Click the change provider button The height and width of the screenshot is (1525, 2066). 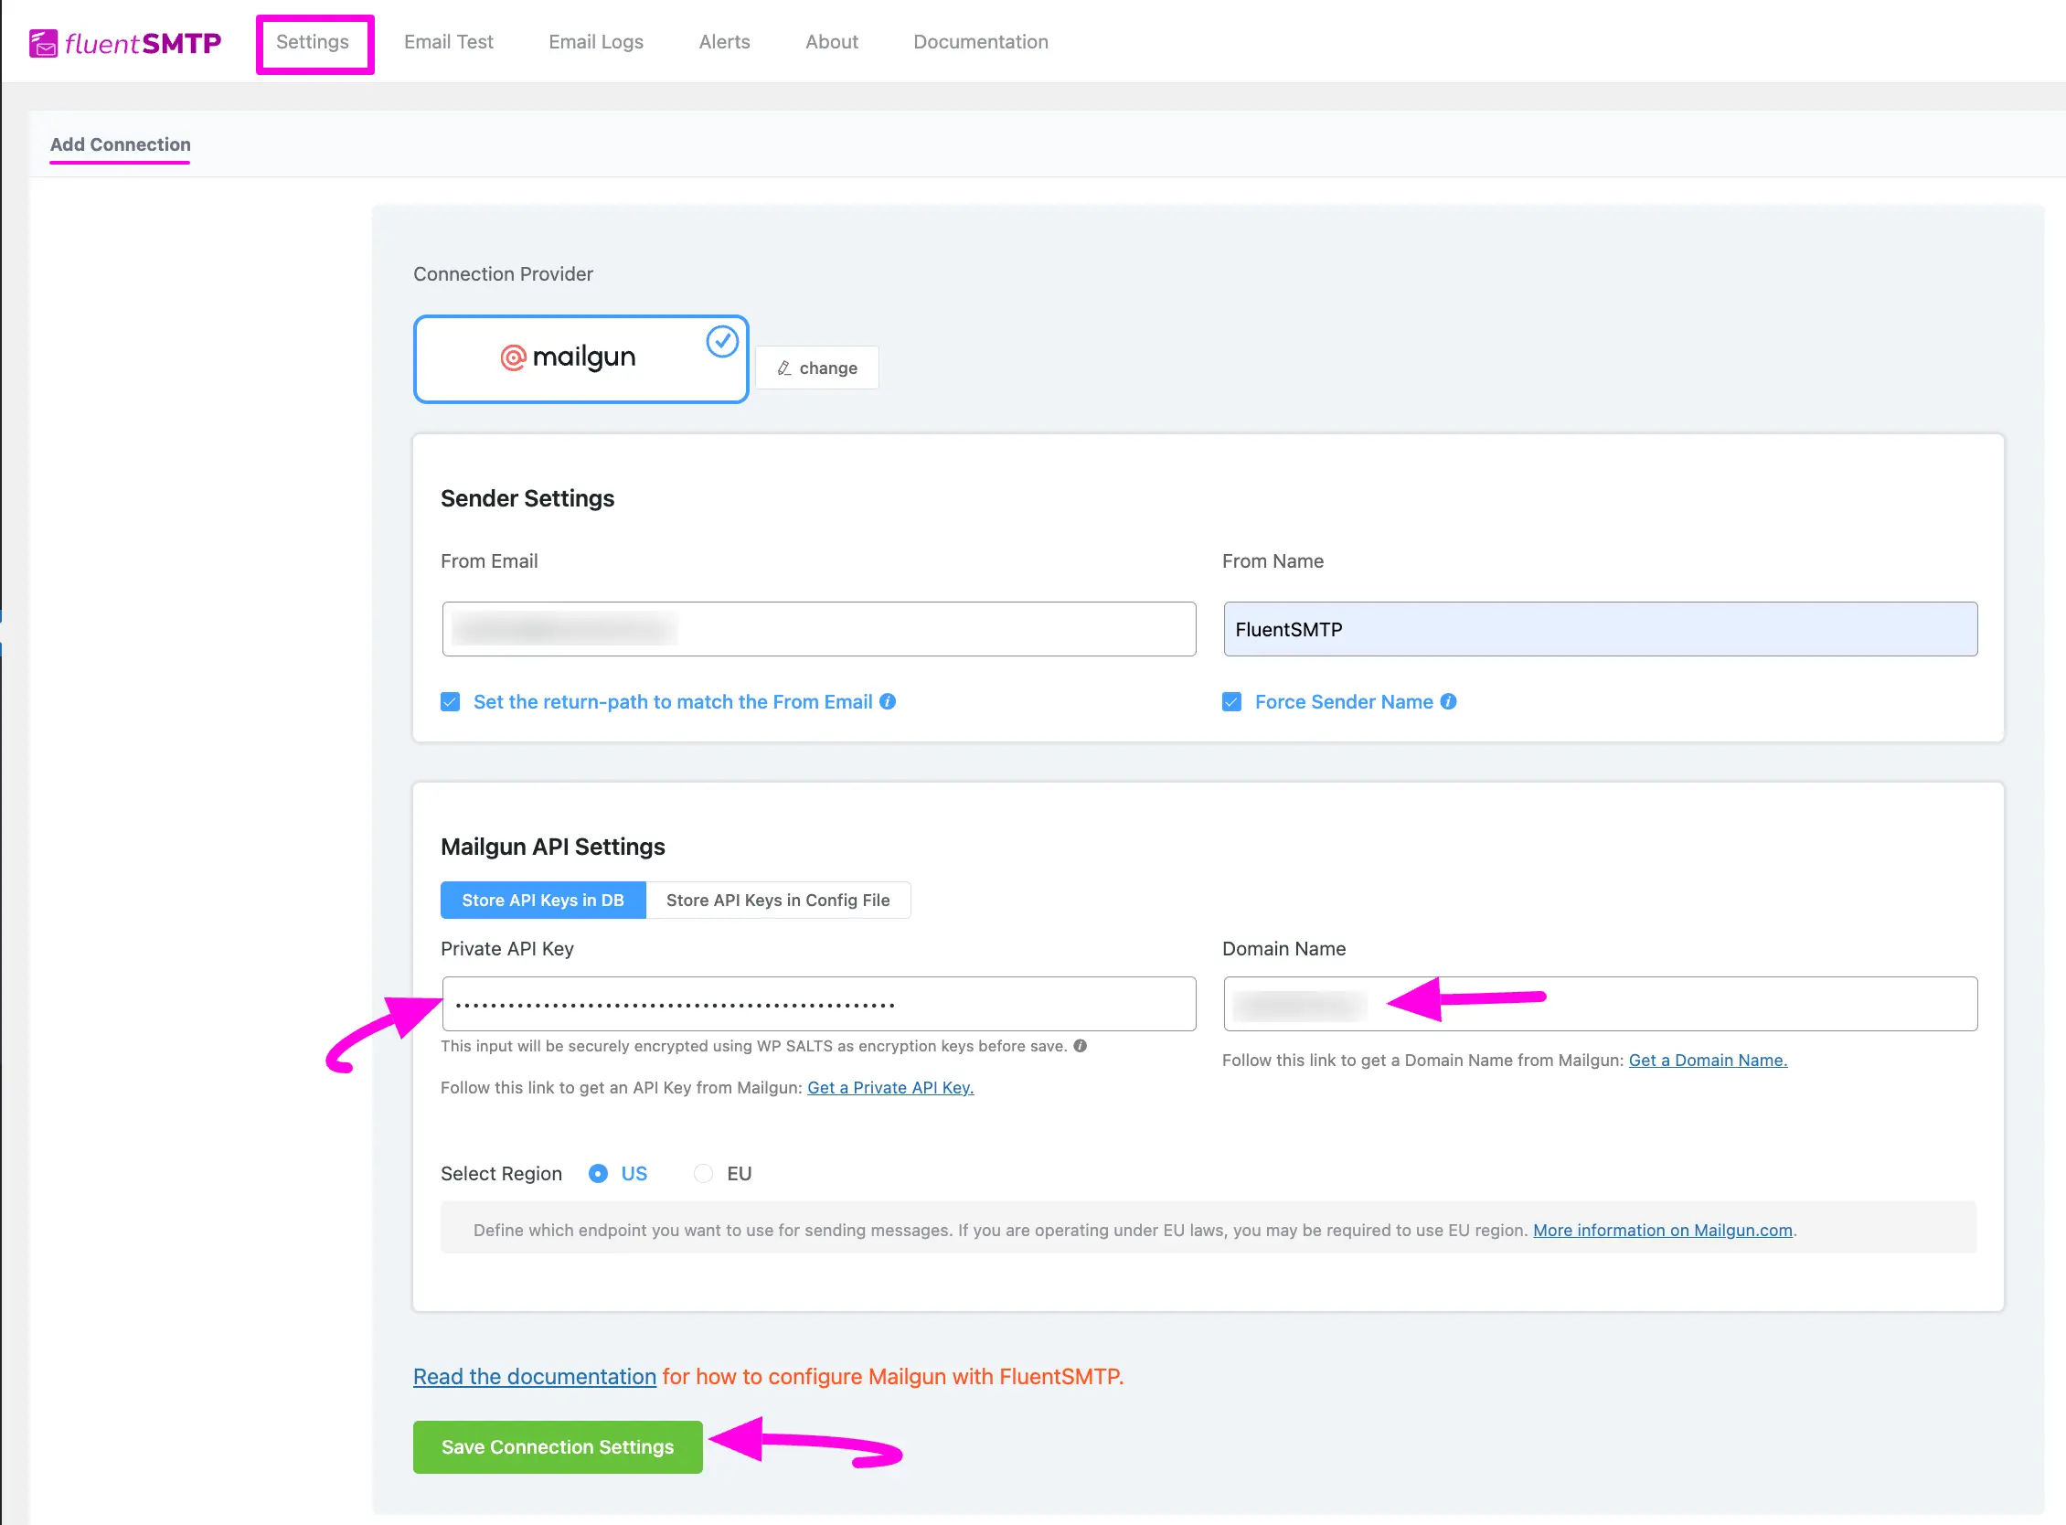(x=817, y=368)
